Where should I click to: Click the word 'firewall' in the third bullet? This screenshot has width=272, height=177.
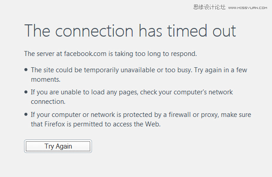pyautogui.click(x=180, y=115)
